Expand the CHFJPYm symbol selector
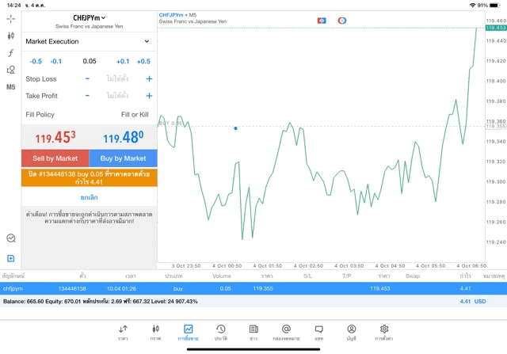 (89, 17)
